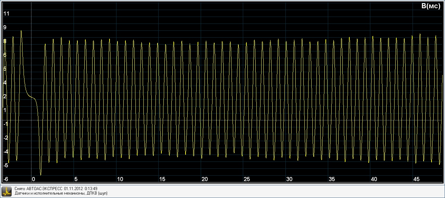Viewport: 445px width, 198px height.
Task: Pick the 25 ms label on time axis
Action: coord(247,179)
